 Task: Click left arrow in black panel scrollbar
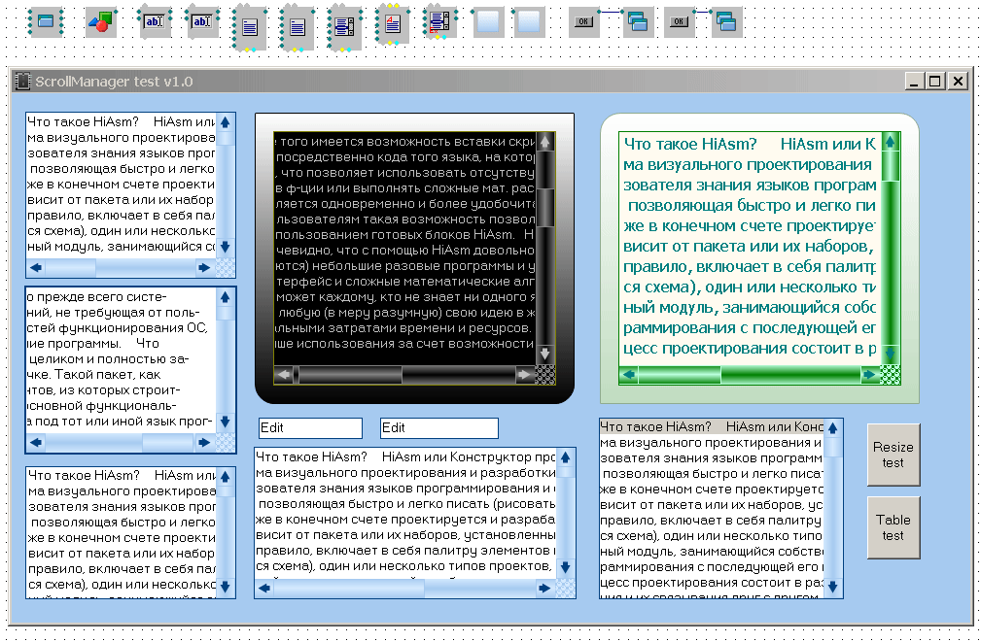284,375
